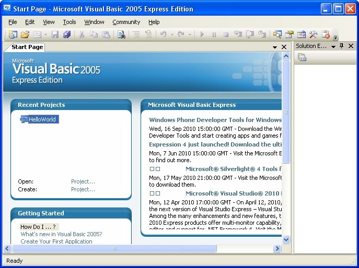Open What's new in Visual Basic 2005?

coord(61,234)
